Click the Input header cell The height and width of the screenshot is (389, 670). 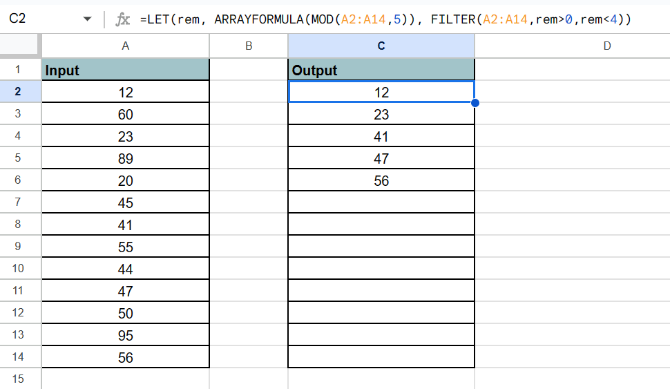(125, 70)
